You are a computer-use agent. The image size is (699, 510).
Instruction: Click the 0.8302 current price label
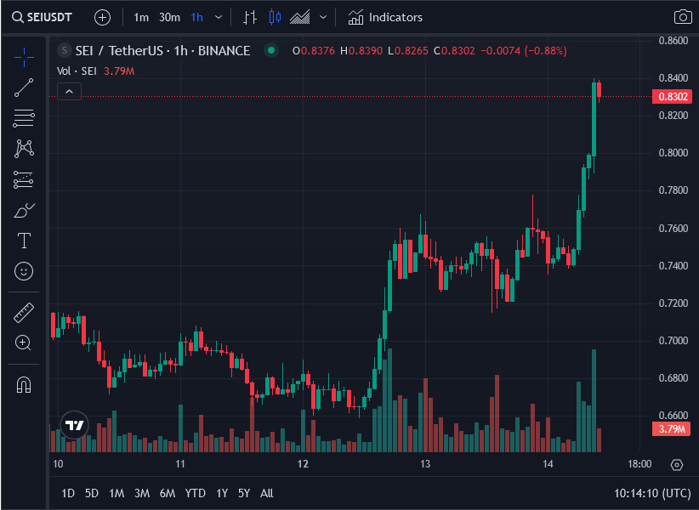(x=672, y=97)
